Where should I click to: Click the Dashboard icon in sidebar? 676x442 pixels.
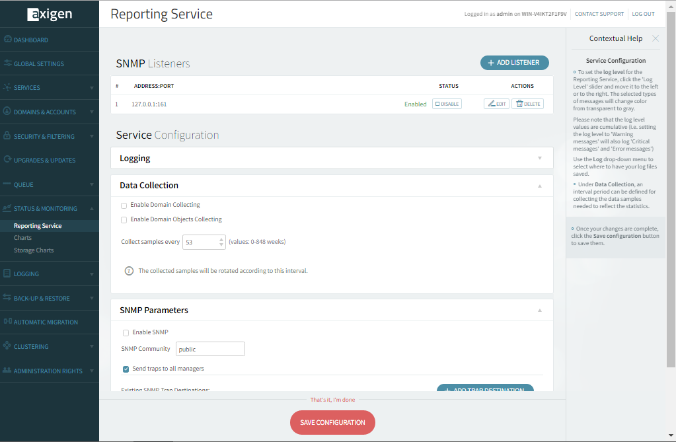point(7,40)
